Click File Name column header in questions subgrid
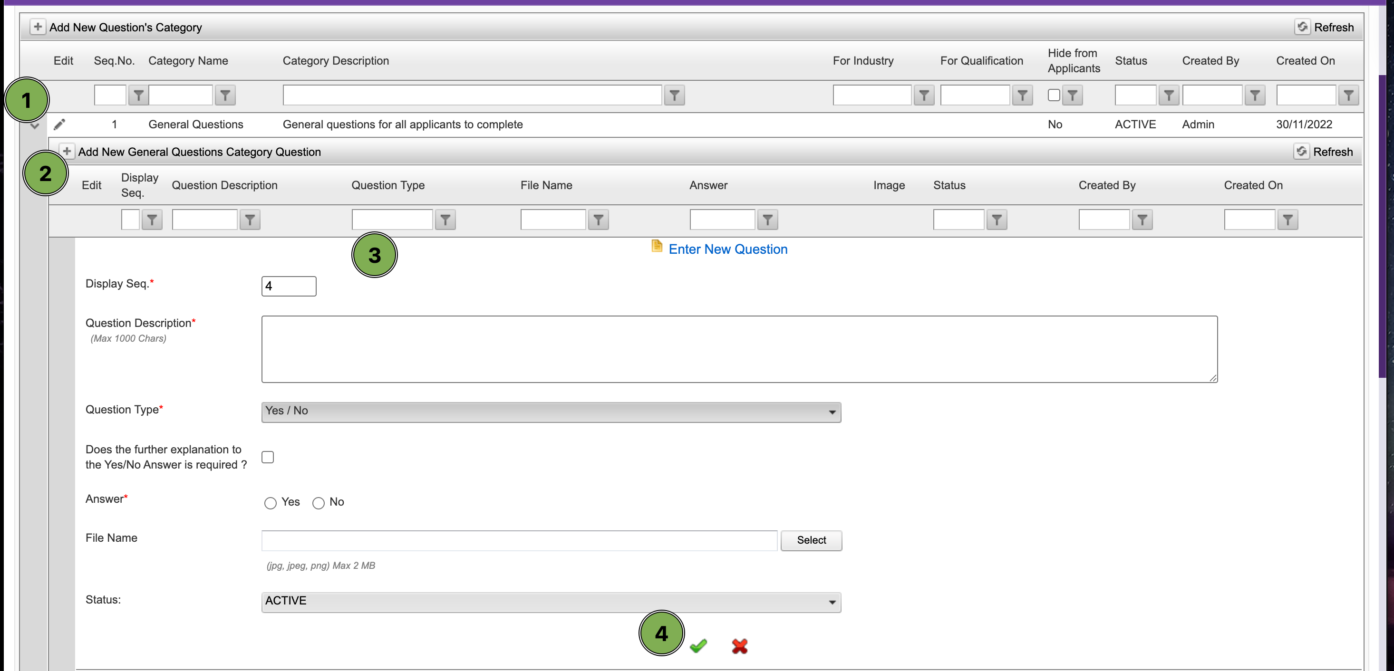 click(547, 185)
